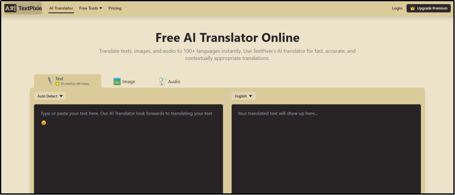Click the picture icon beside Image
Image resolution: width=455 pixels, height=195 pixels.
(x=117, y=82)
